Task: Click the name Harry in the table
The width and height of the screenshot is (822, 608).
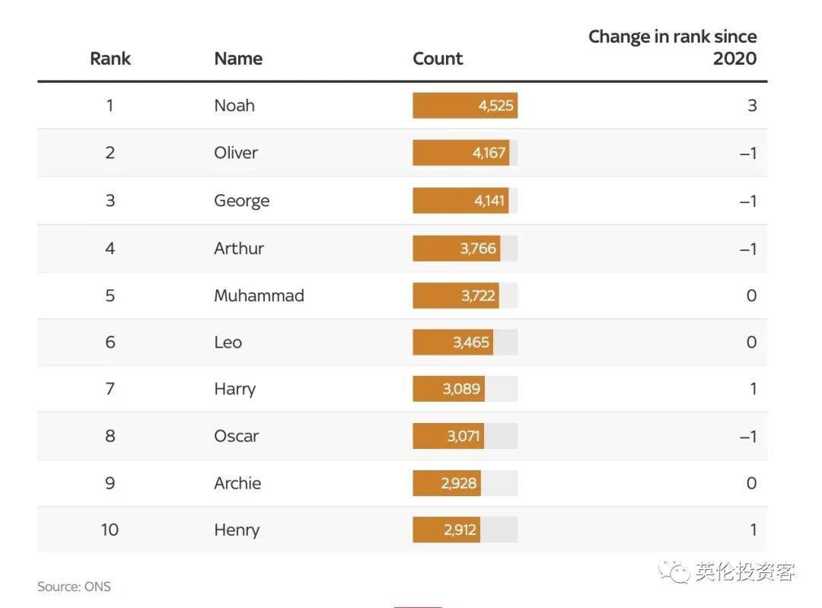Action: (234, 389)
